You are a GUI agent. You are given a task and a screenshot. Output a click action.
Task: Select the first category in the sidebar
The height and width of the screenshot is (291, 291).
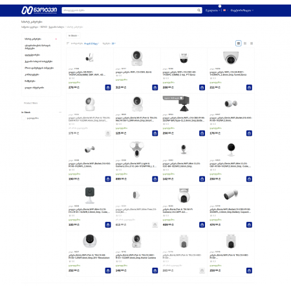[33, 39]
